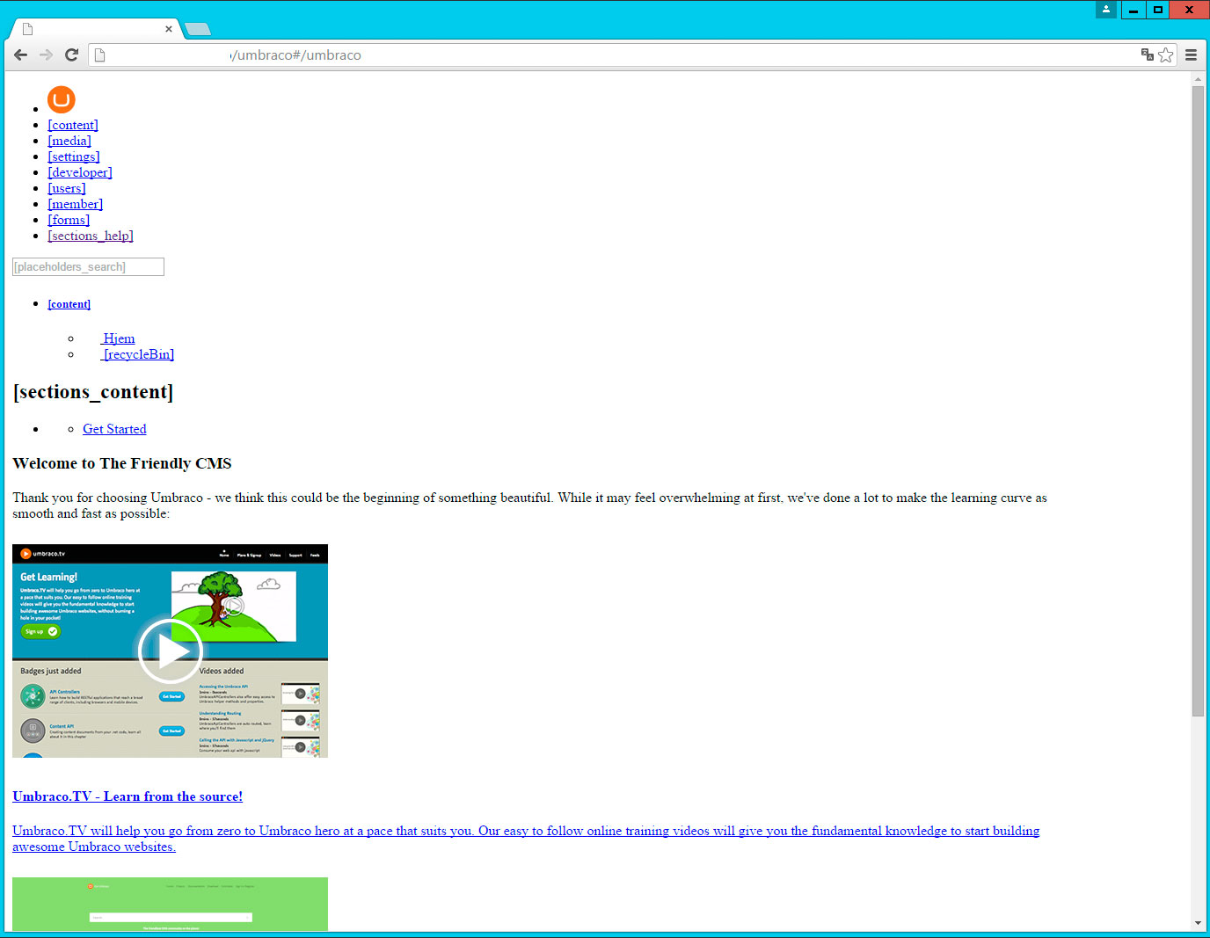Bookmark this page with the star icon
Viewport: 1210px width, 938px height.
(x=1166, y=55)
